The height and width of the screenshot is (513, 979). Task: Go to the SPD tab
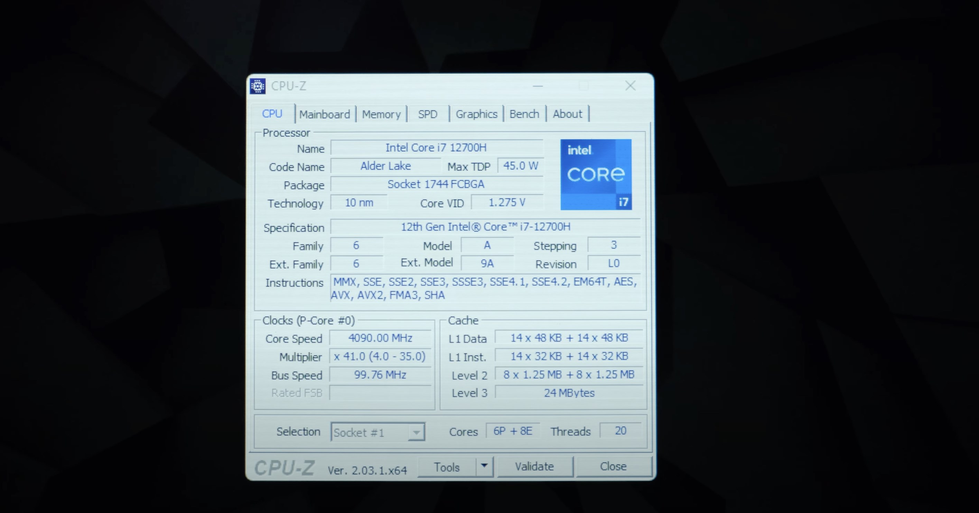tap(428, 114)
